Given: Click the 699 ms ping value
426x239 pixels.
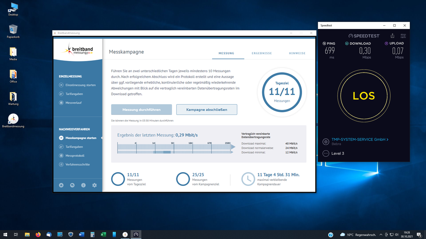Looking at the screenshot, I should point(330,51).
